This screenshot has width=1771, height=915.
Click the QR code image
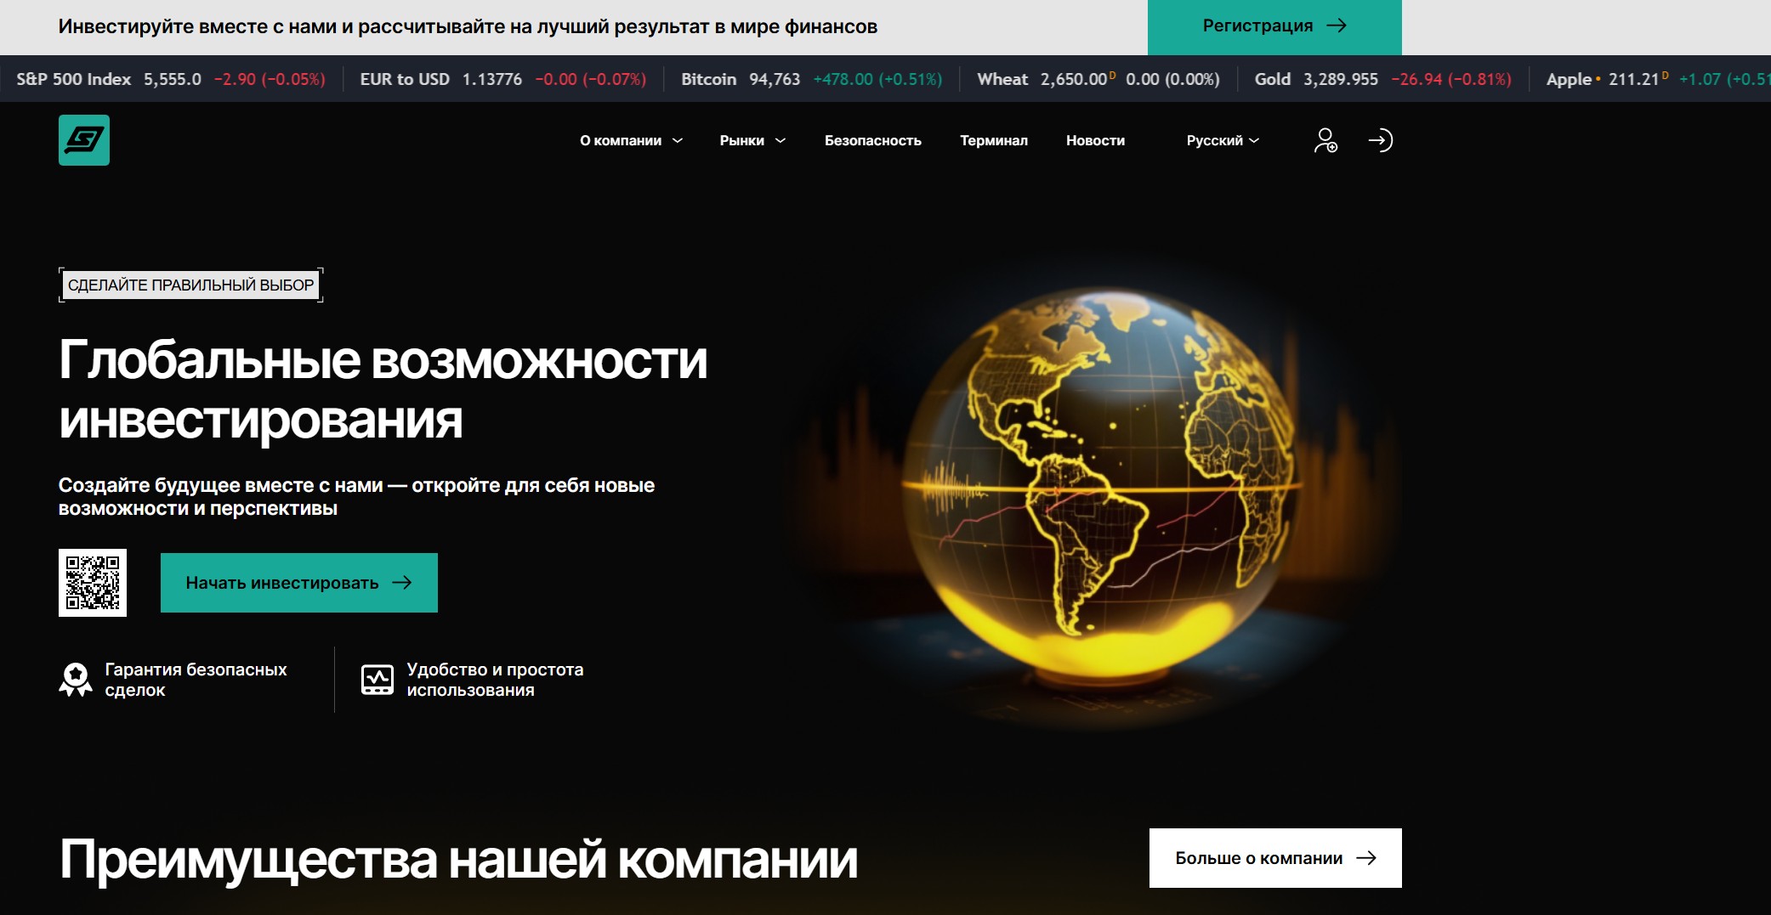point(93,583)
